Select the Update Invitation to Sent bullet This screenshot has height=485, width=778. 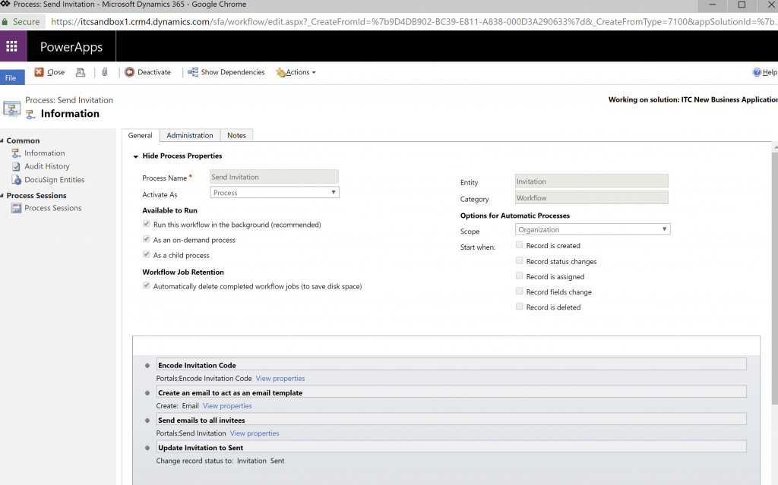147,448
